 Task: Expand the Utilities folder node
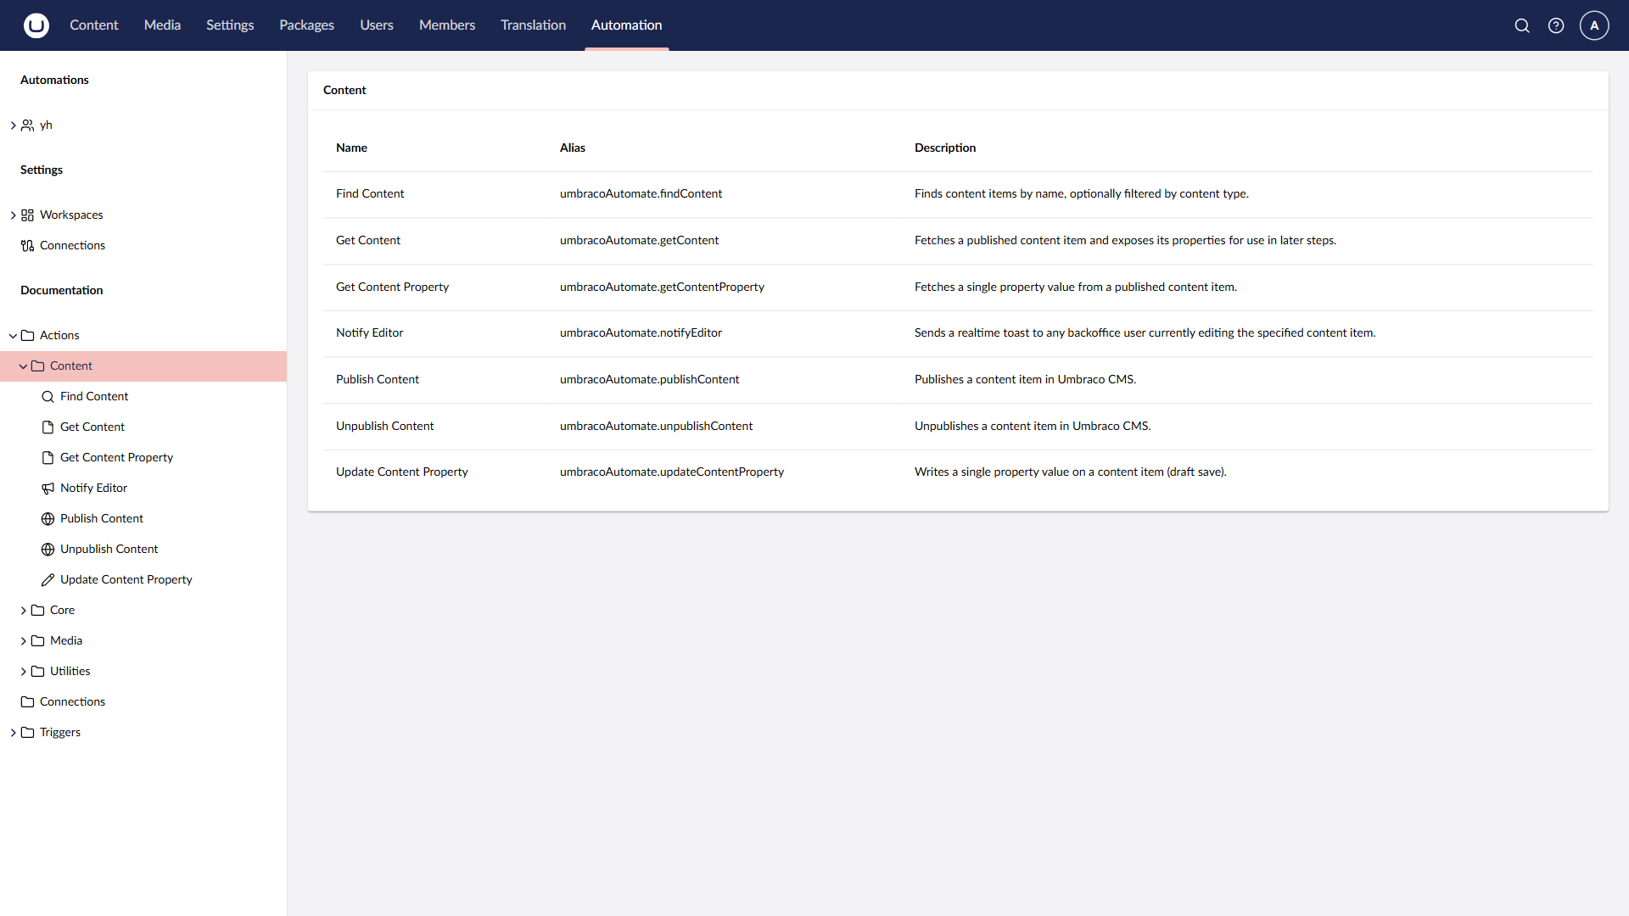(x=23, y=672)
